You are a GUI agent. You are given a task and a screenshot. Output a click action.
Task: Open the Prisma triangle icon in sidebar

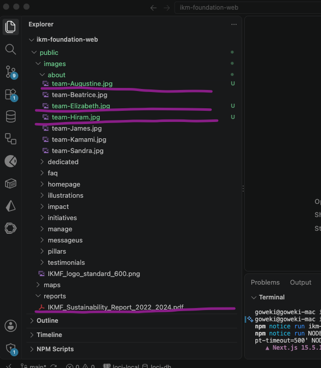coord(11,206)
